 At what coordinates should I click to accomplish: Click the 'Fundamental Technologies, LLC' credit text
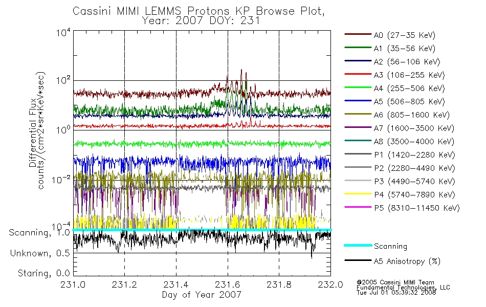coord(403,288)
